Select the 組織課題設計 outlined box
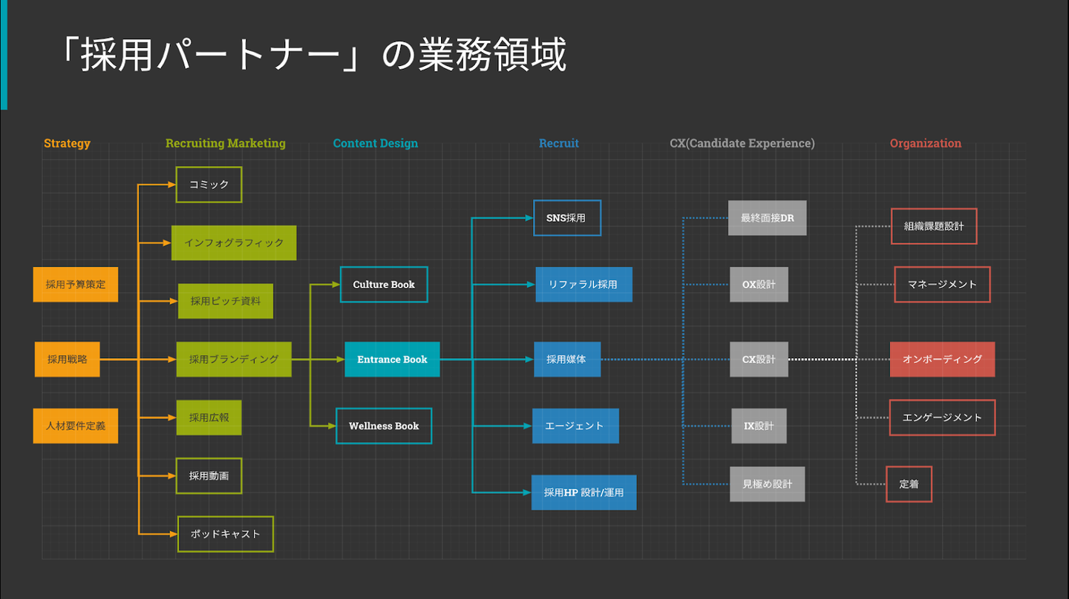The image size is (1069, 599). click(934, 226)
